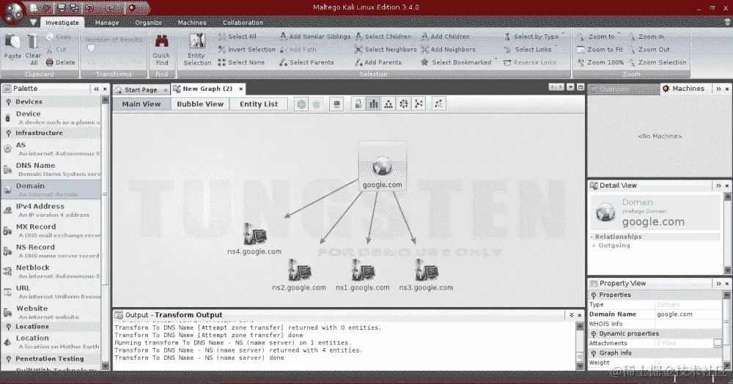Click Select Bookmarked star icon
This screenshot has width=733, height=384.
click(x=424, y=62)
